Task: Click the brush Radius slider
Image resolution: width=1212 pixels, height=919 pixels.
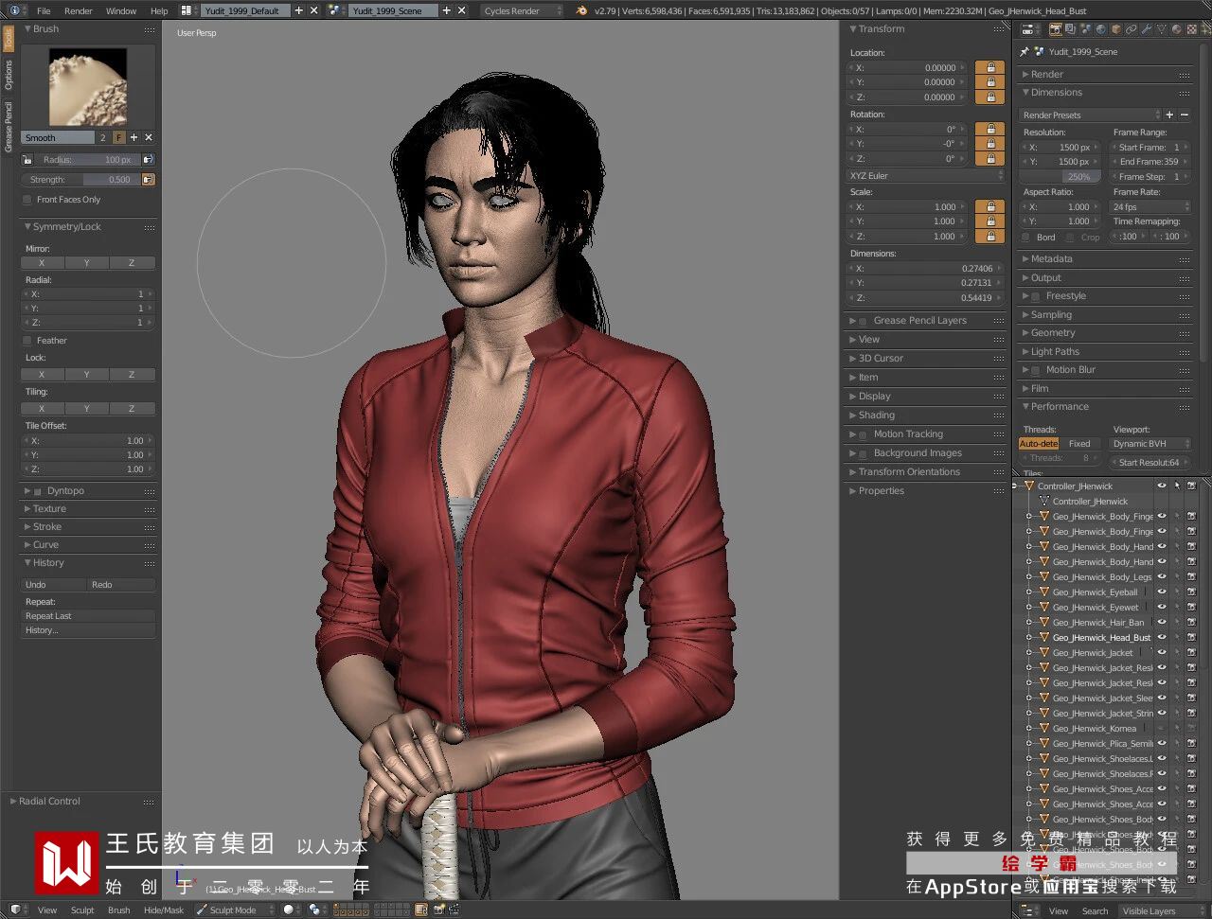Action: point(88,160)
